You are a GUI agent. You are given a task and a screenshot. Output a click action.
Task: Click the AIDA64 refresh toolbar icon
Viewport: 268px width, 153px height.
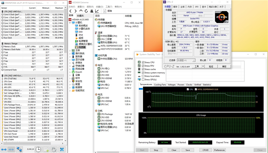pos(86,11)
